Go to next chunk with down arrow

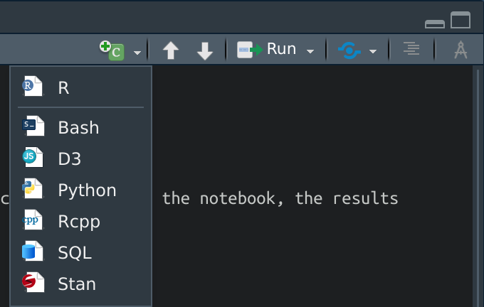(x=205, y=50)
